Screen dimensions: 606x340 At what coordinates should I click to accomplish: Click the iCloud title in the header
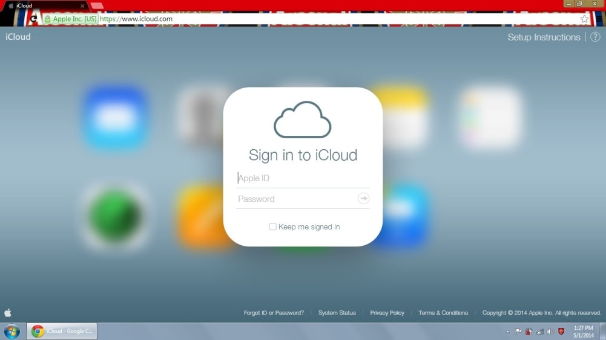pos(18,37)
